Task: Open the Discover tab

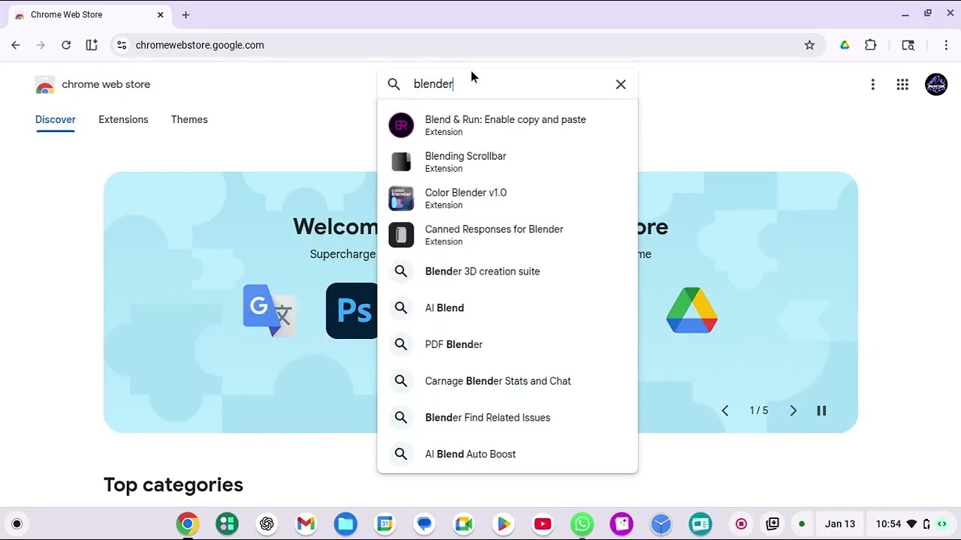Action: [x=56, y=119]
